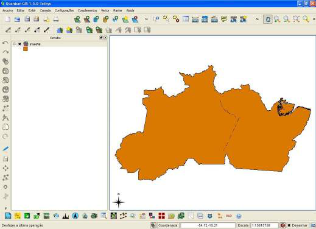Click the New Project icon
This screenshot has height=229, width=316.
7,19
